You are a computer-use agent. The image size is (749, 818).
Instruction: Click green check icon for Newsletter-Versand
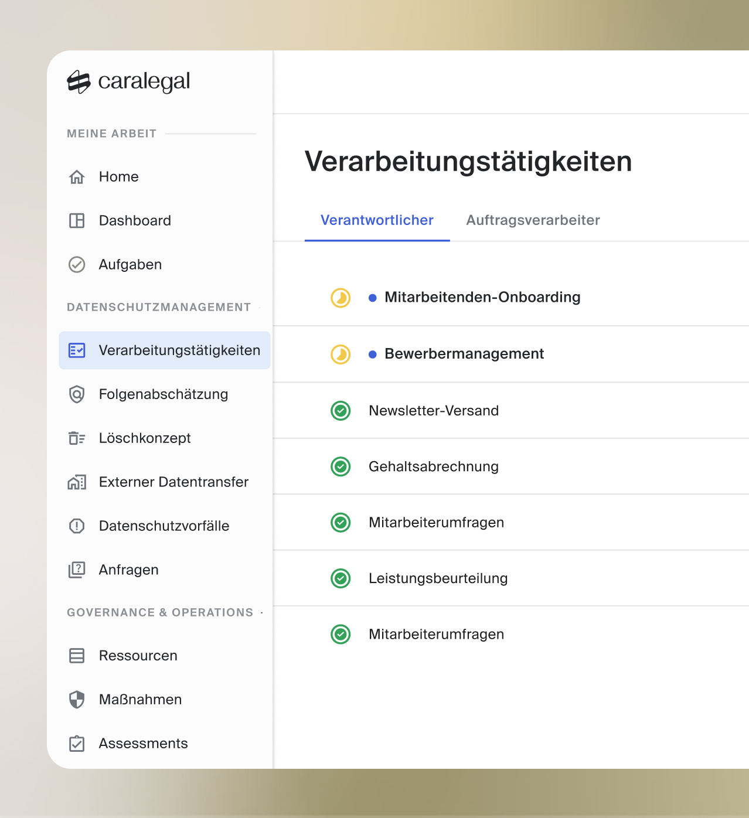point(341,411)
